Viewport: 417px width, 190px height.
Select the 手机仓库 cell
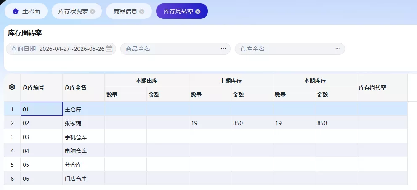(83, 137)
